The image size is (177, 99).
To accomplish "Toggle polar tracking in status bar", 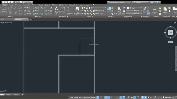I will click(x=111, y=97).
